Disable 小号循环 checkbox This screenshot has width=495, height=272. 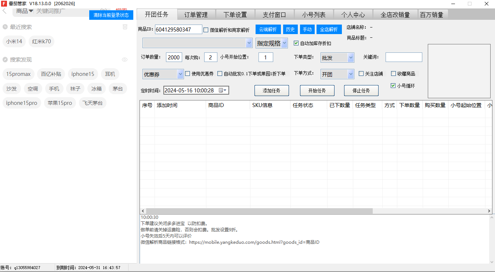[x=393, y=86]
